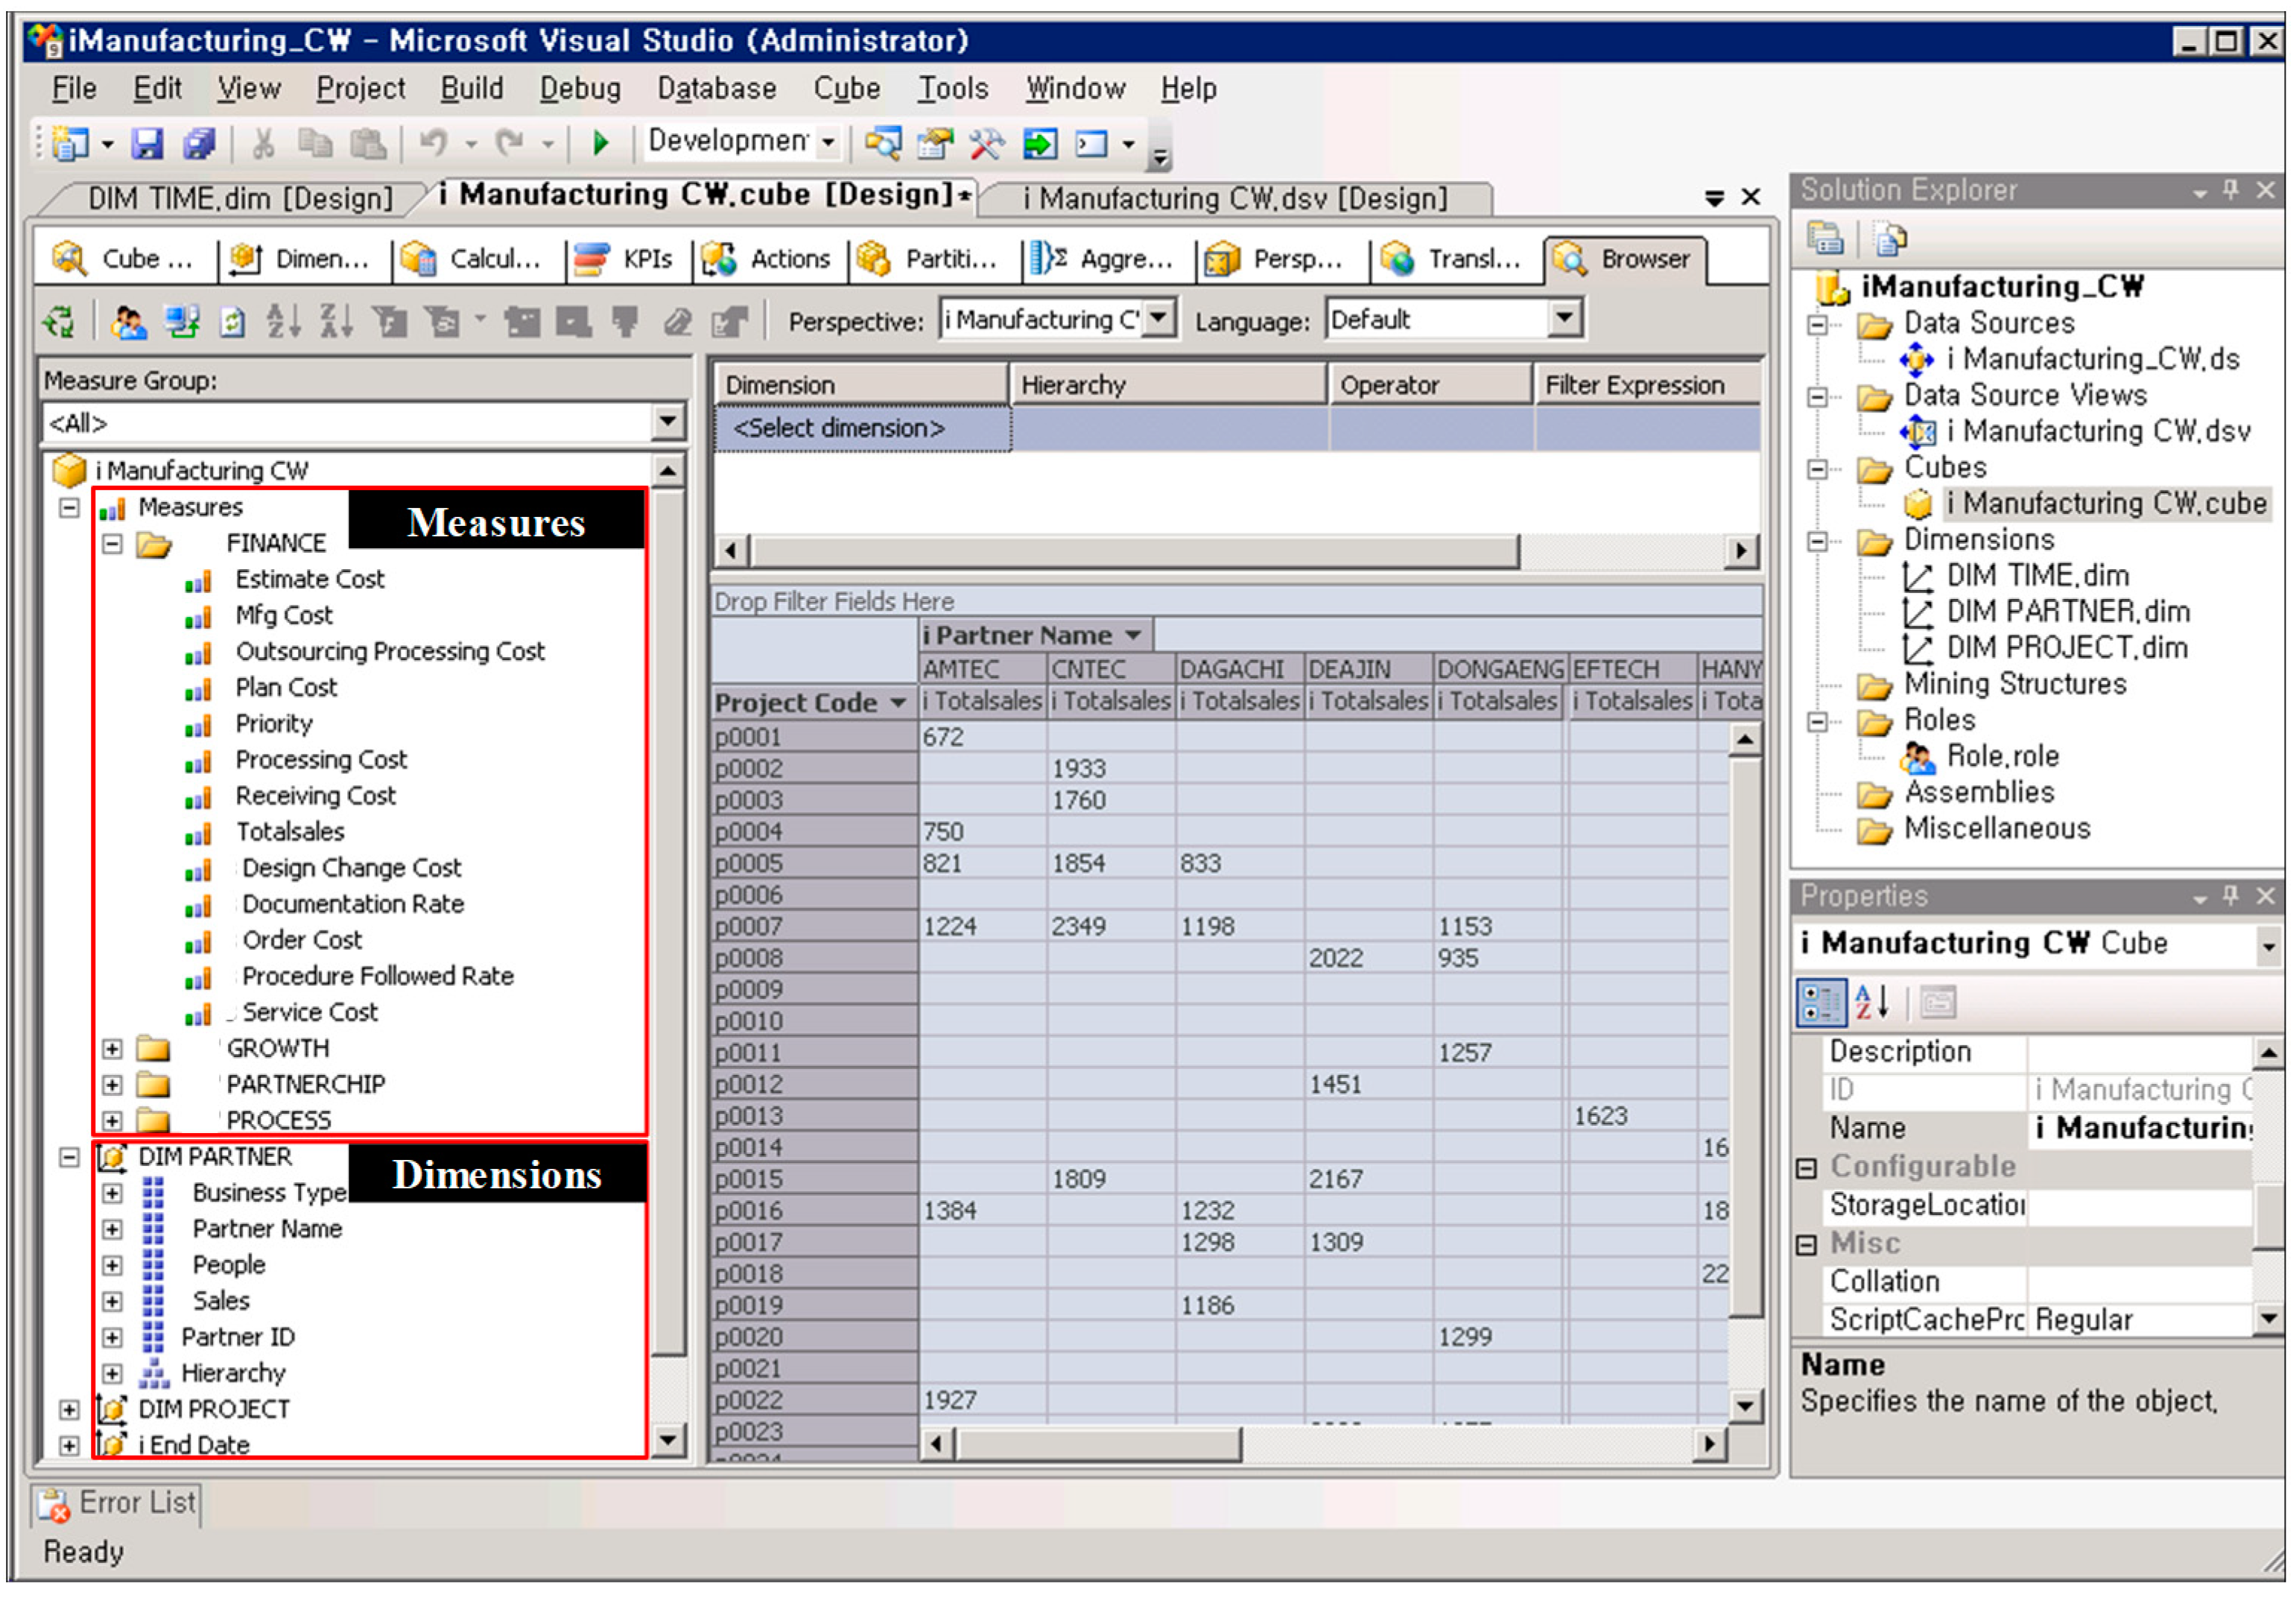This screenshot has width=2296, height=1598.
Task: Open the Database menu
Action: tap(717, 88)
